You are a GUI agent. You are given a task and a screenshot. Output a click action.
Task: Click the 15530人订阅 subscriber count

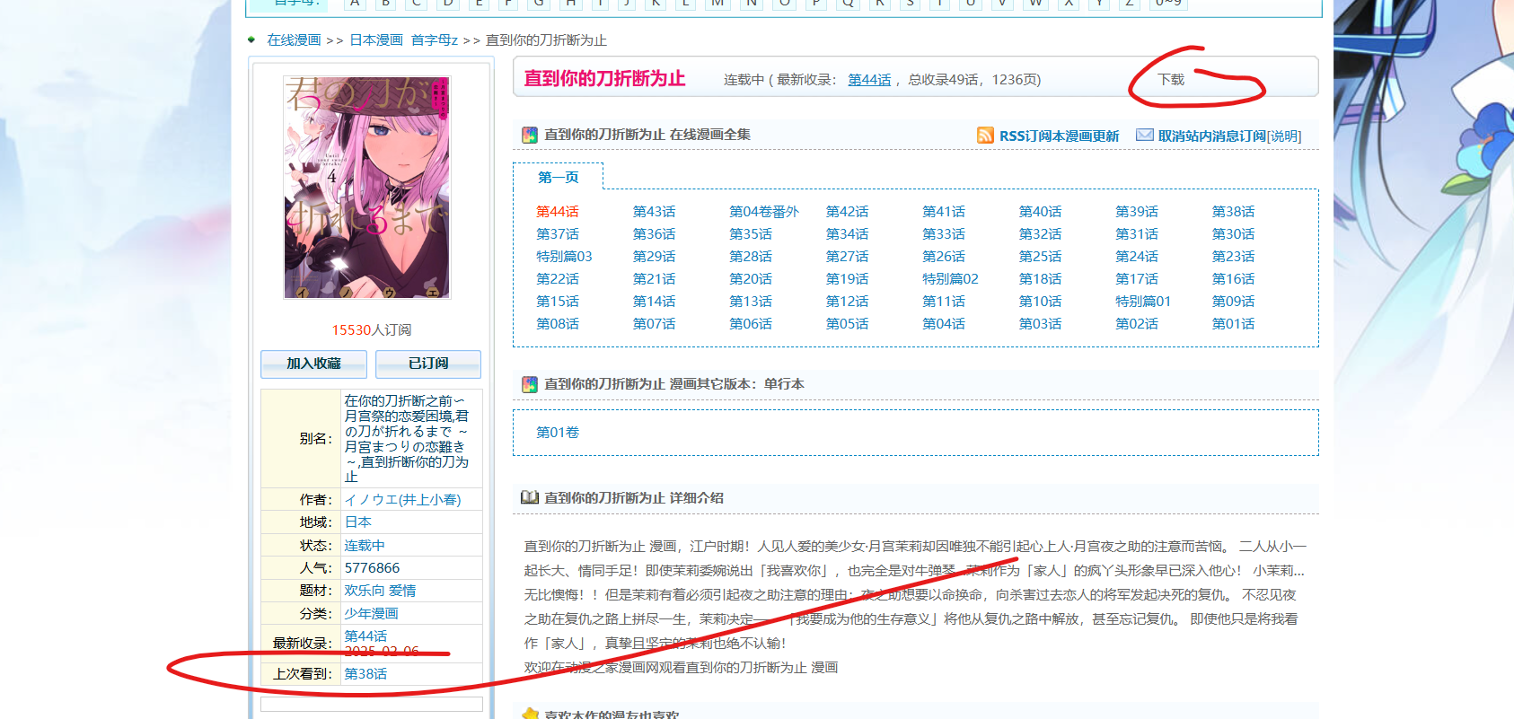[371, 330]
